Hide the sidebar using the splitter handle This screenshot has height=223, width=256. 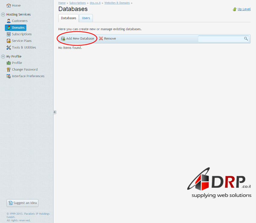point(55,112)
